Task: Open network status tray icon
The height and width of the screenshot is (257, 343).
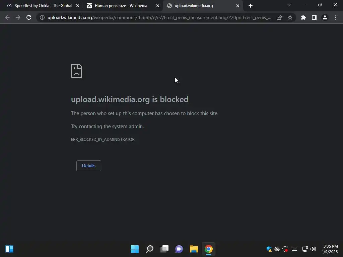Action: [x=305, y=249]
